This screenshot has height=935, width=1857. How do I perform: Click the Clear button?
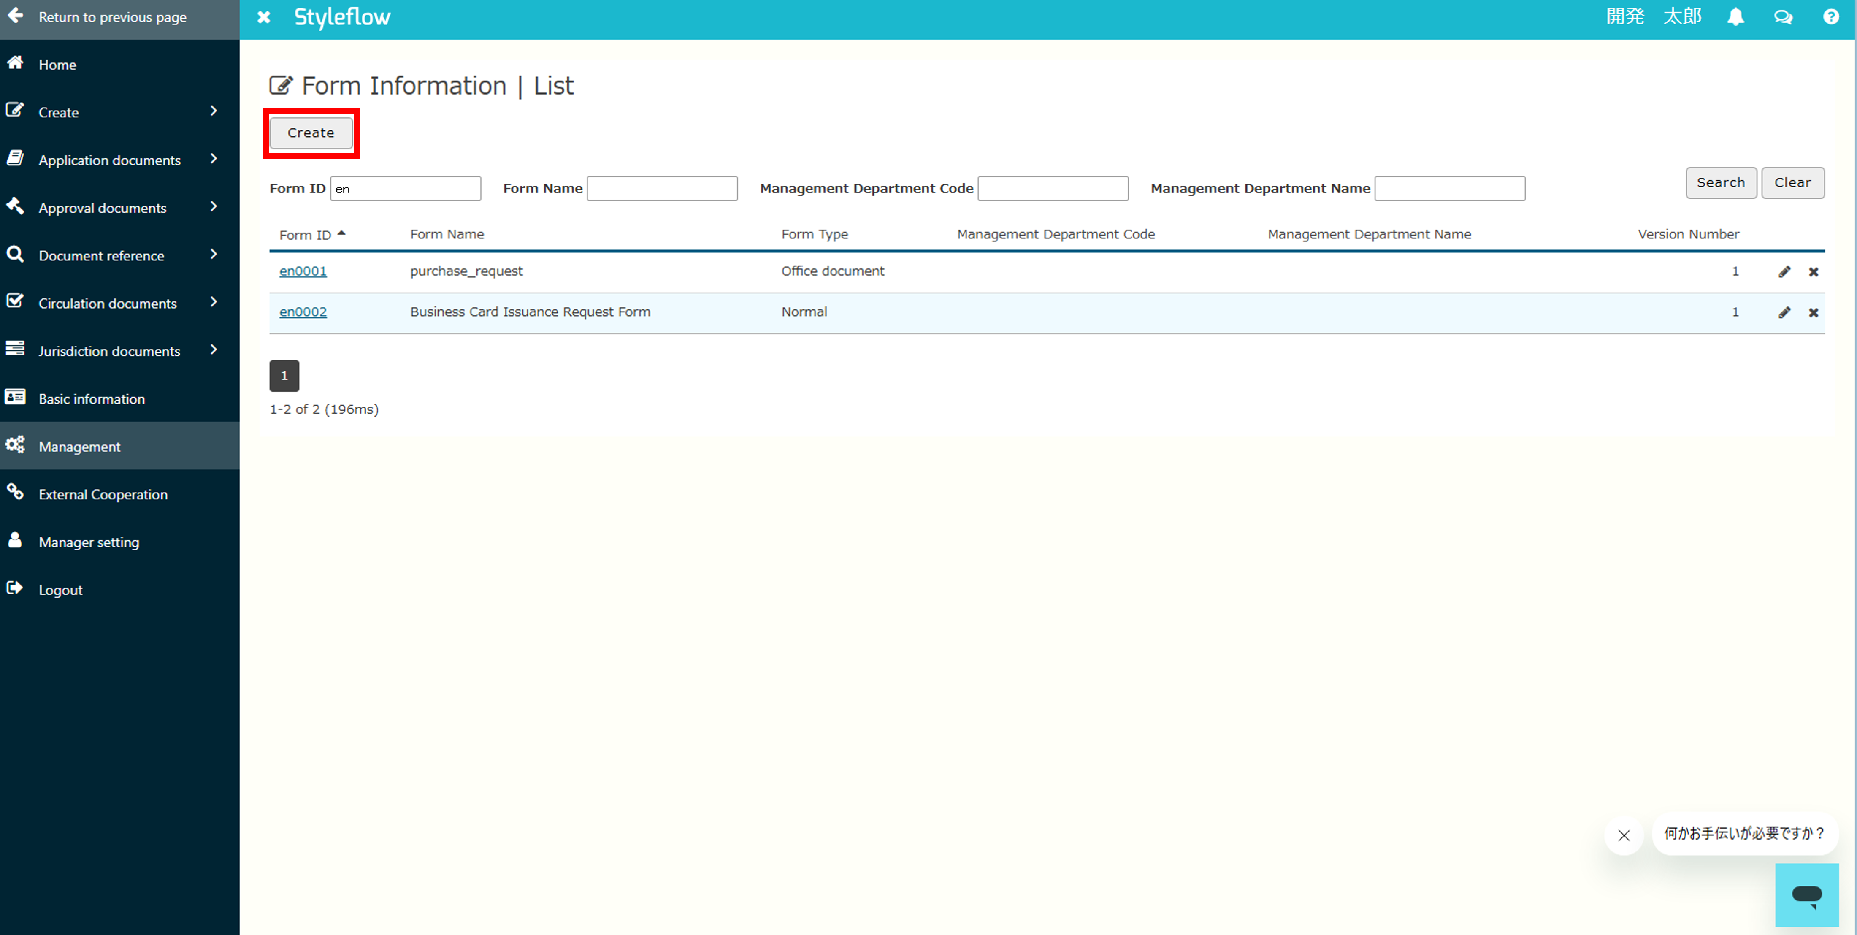click(x=1793, y=182)
